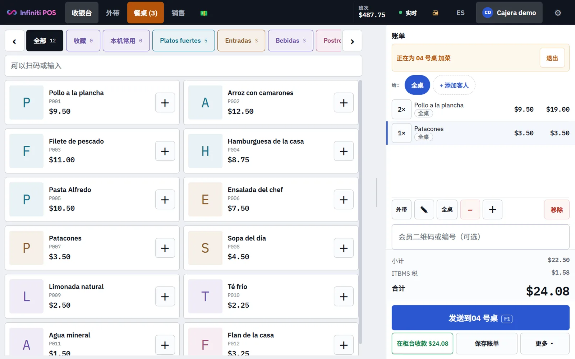Add Pollo a la plancha with plus

(165, 103)
